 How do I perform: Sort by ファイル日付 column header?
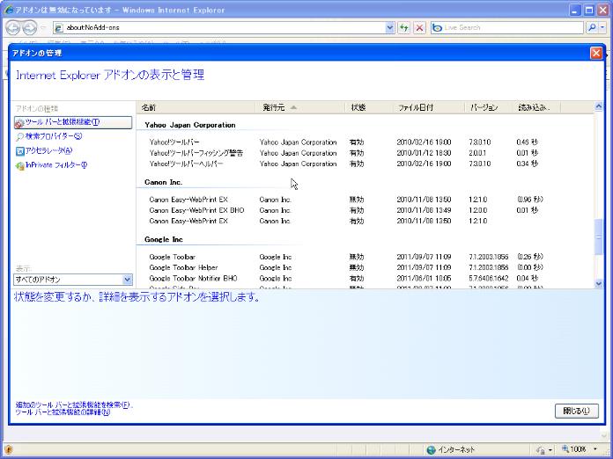(x=429, y=107)
